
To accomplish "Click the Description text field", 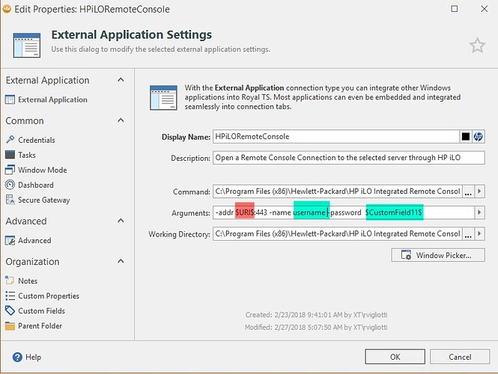I will (348, 158).
